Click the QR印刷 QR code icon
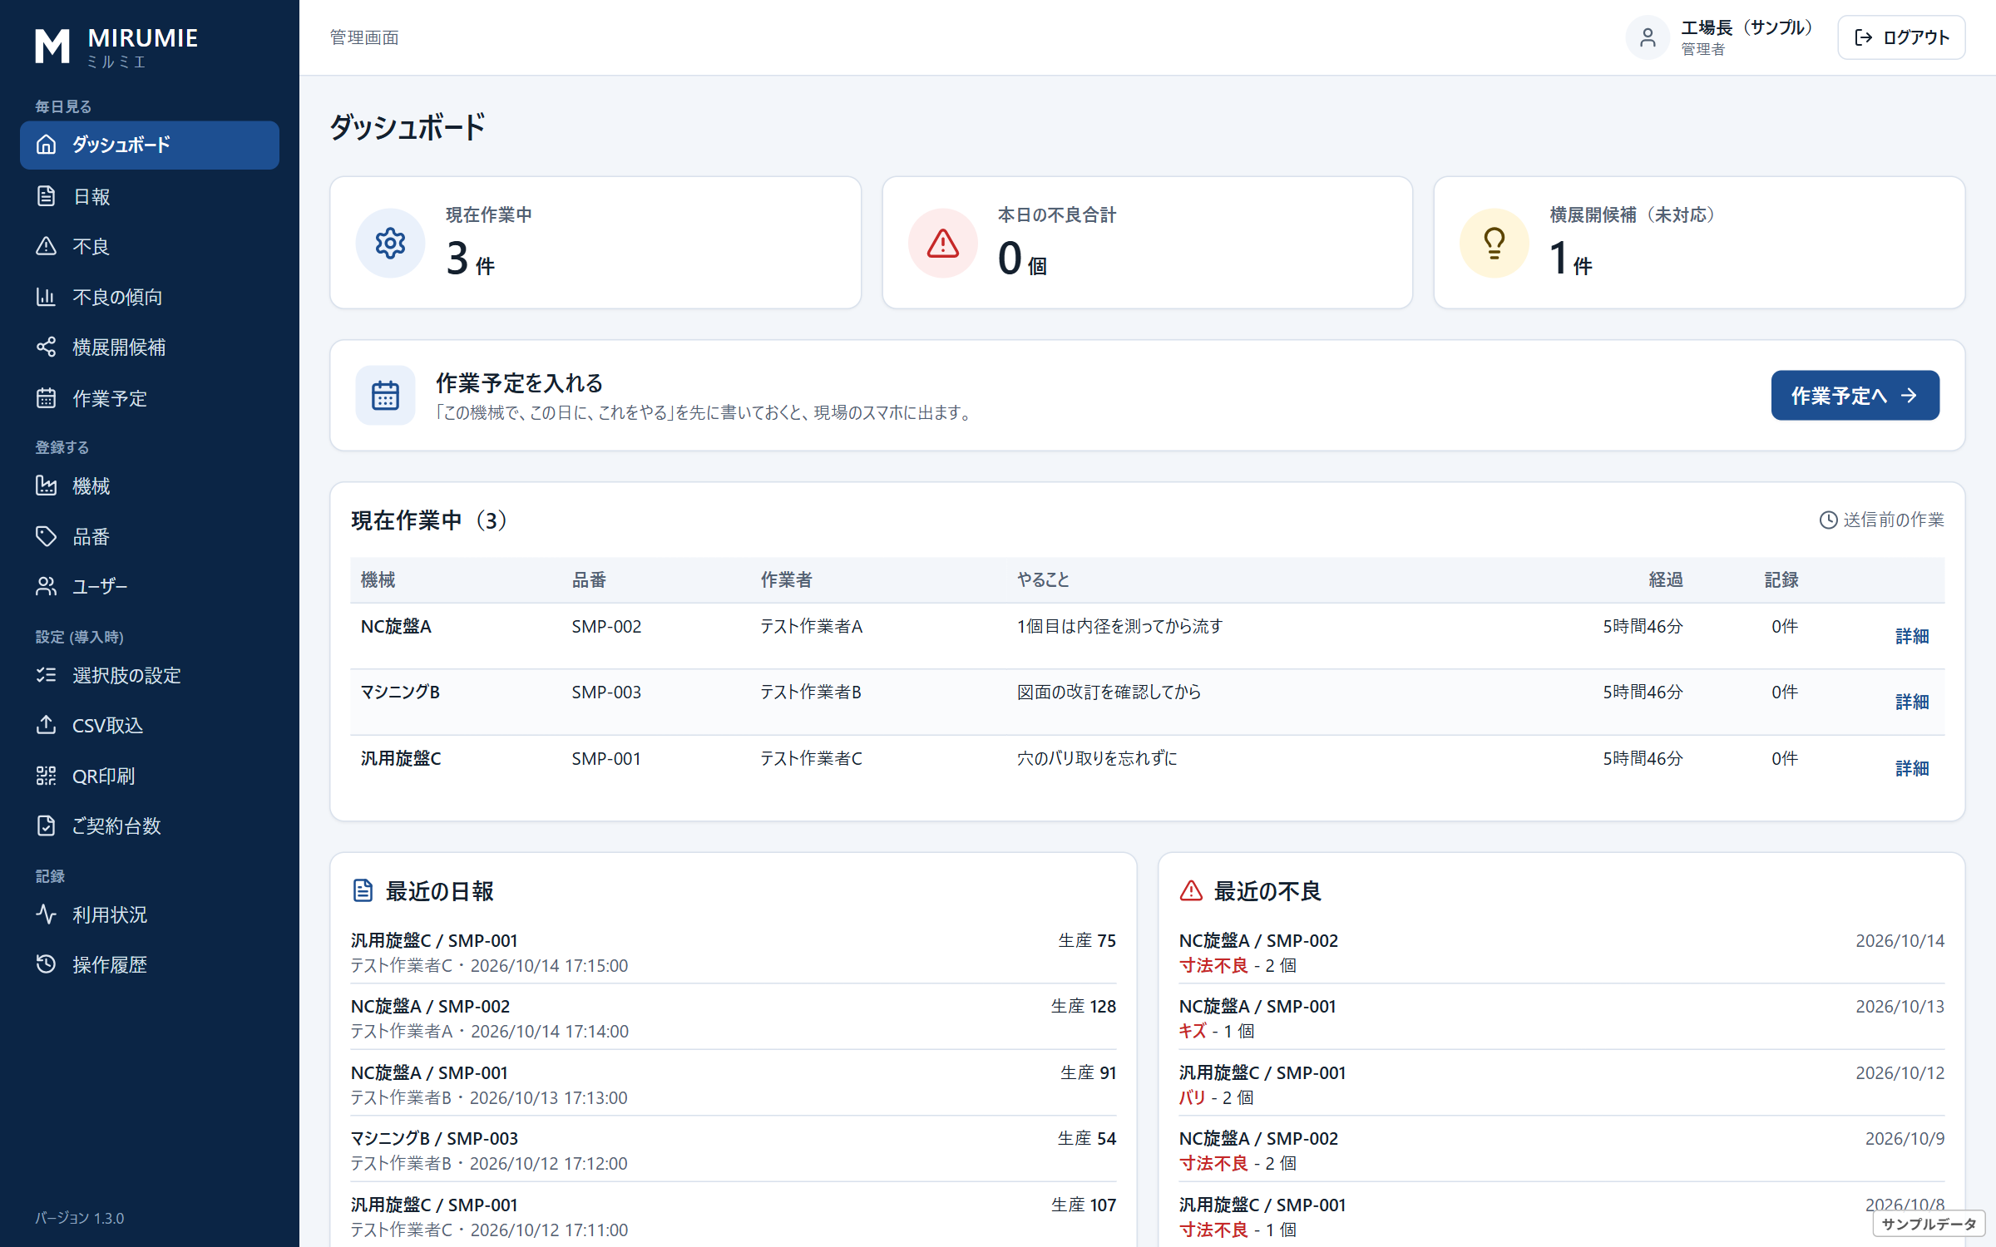Viewport: 1996px width, 1247px height. pos(46,776)
